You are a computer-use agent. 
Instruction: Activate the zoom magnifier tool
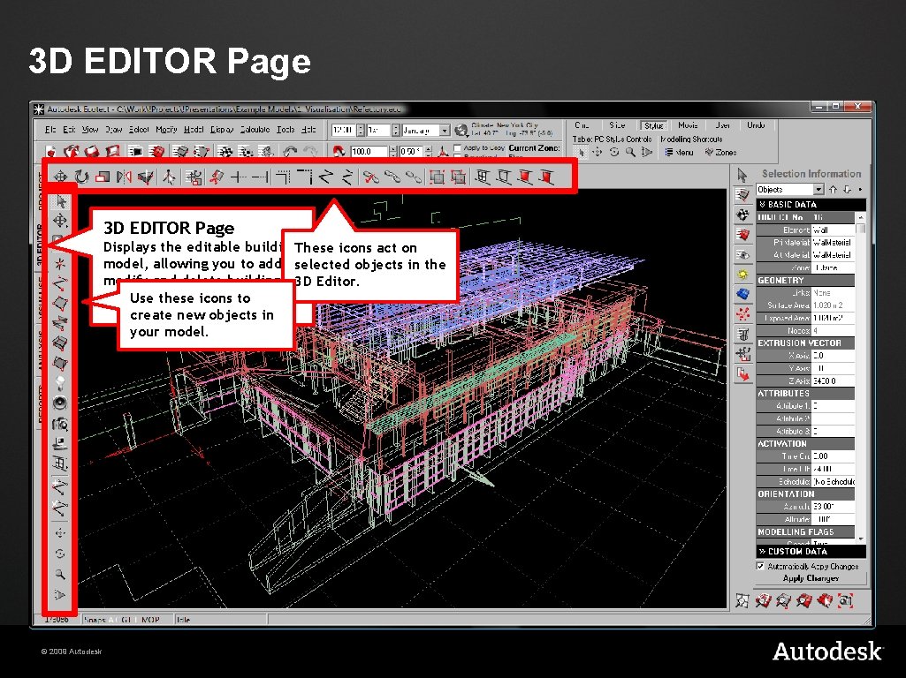[x=58, y=574]
